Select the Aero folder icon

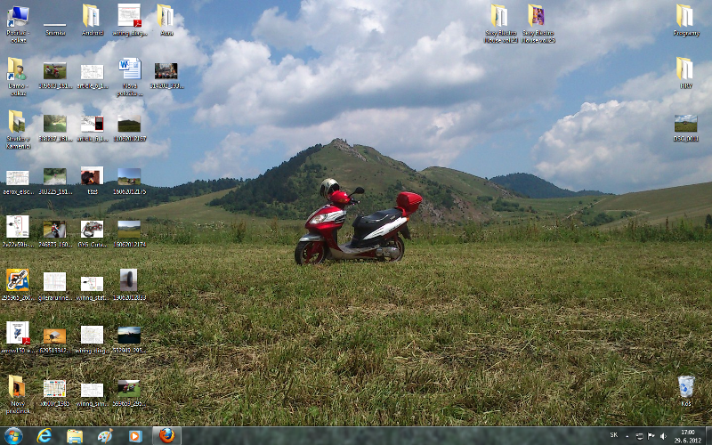tap(166, 16)
